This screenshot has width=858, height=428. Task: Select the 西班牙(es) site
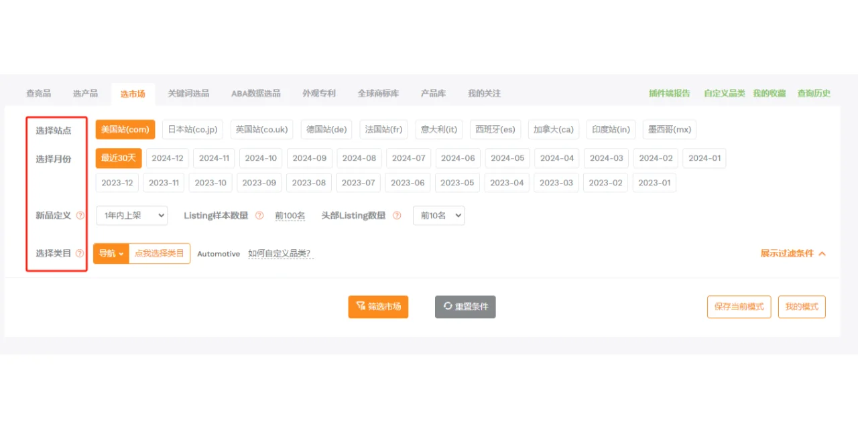(x=495, y=129)
